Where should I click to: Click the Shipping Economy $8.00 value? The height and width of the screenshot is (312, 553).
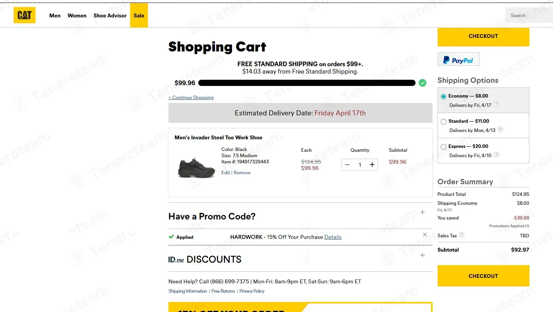click(523, 203)
